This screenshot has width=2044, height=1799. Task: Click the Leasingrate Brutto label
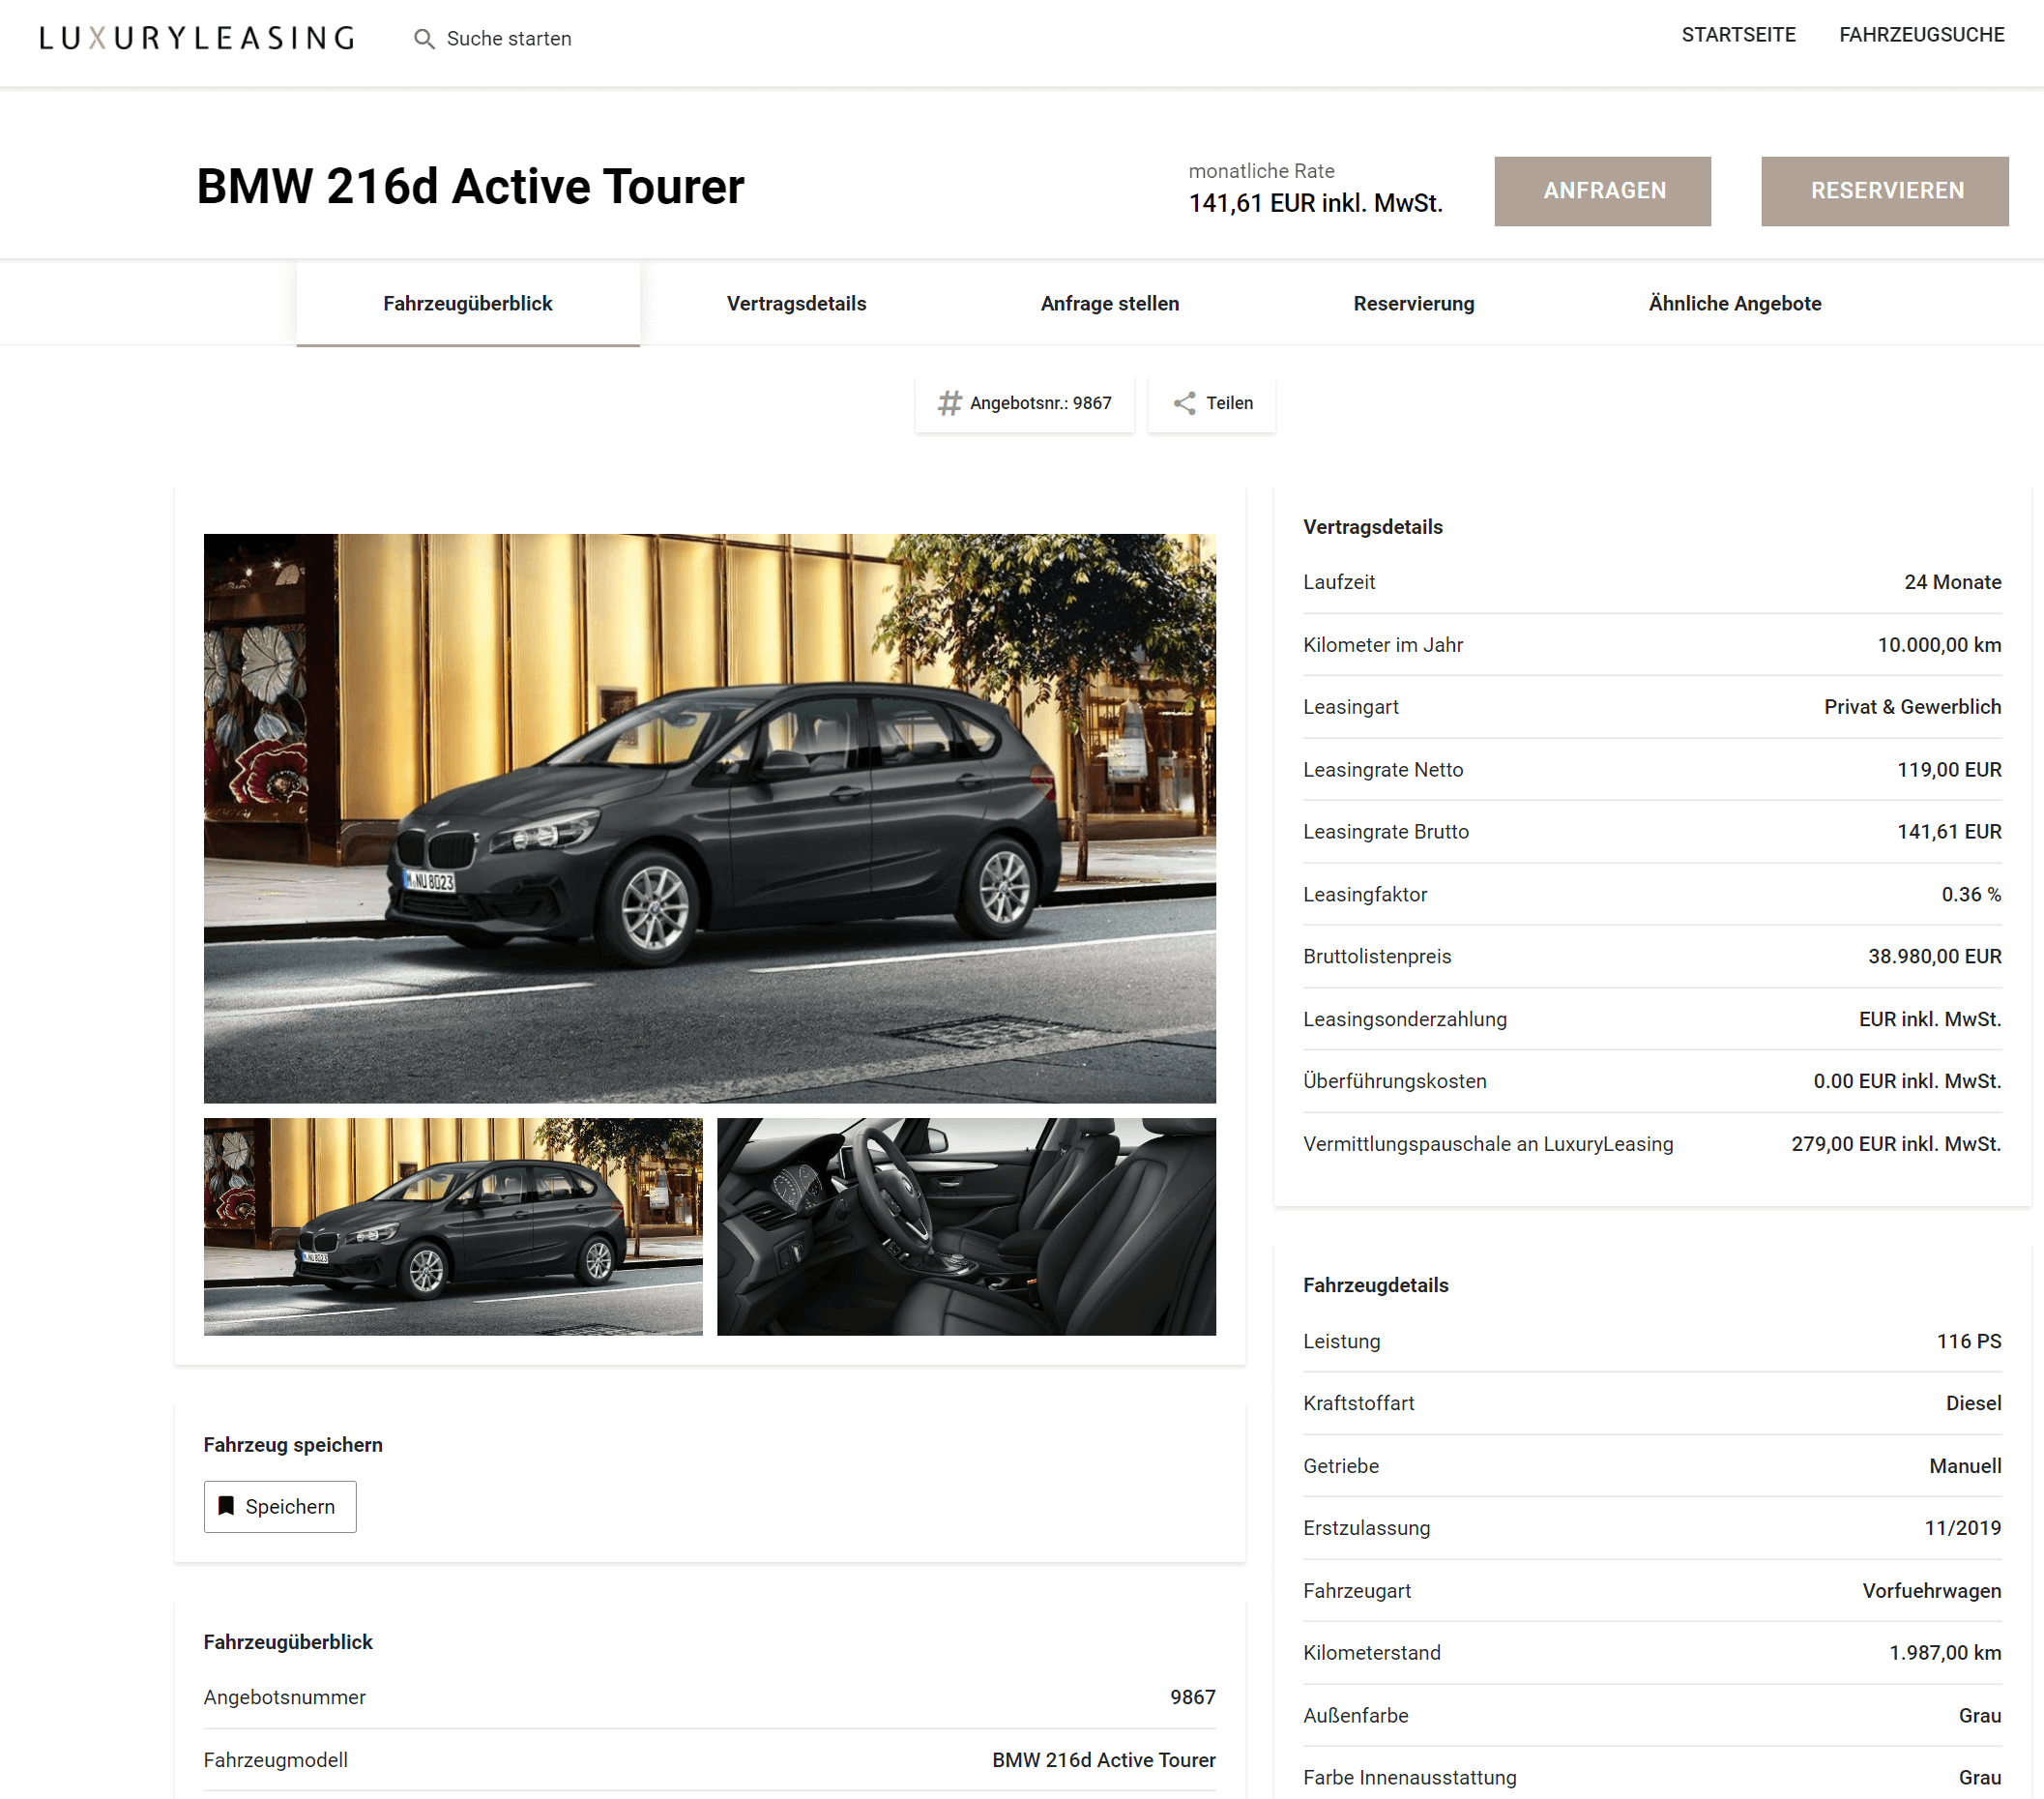1386,832
